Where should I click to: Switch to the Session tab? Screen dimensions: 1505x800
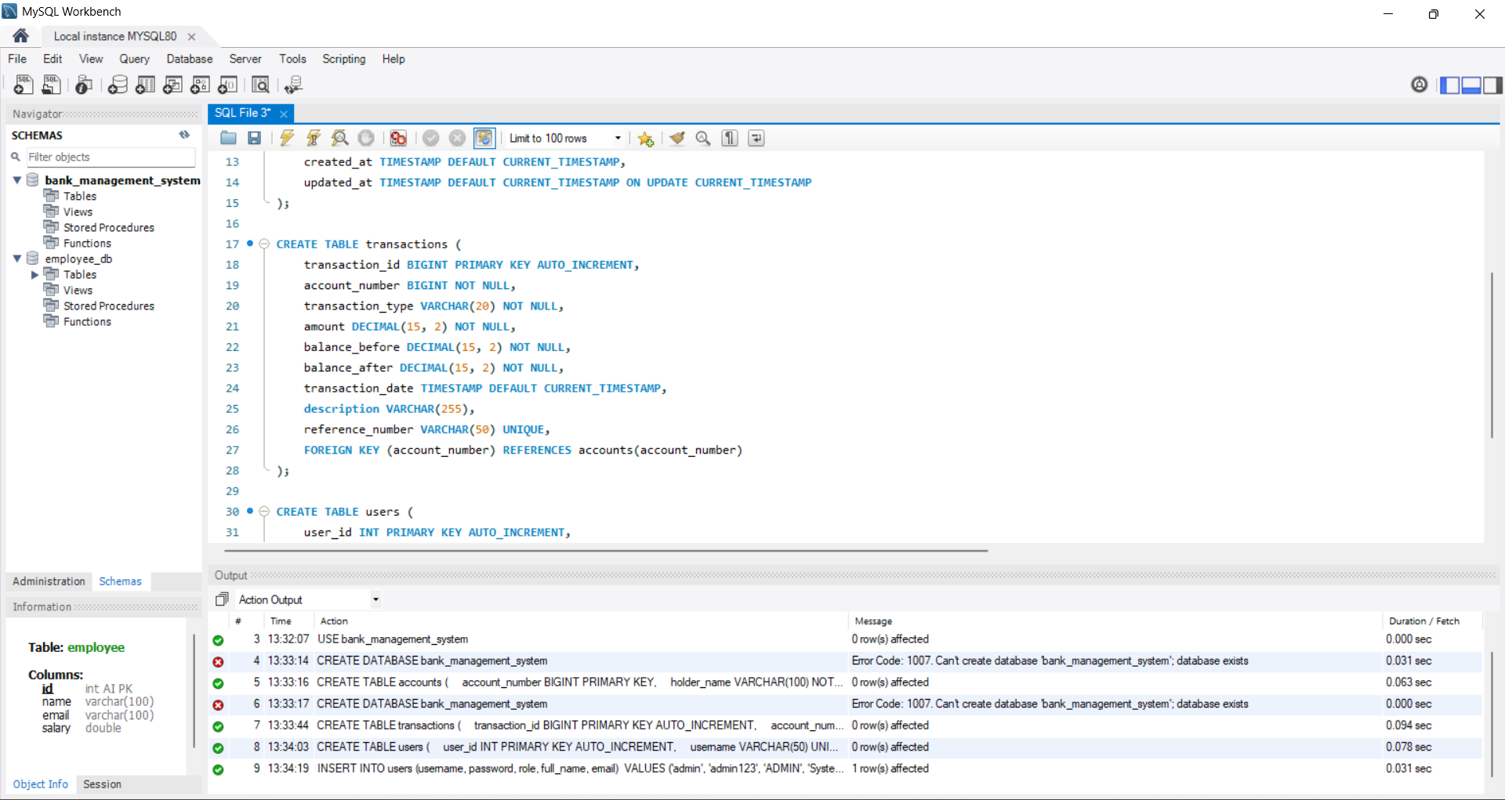click(x=102, y=784)
